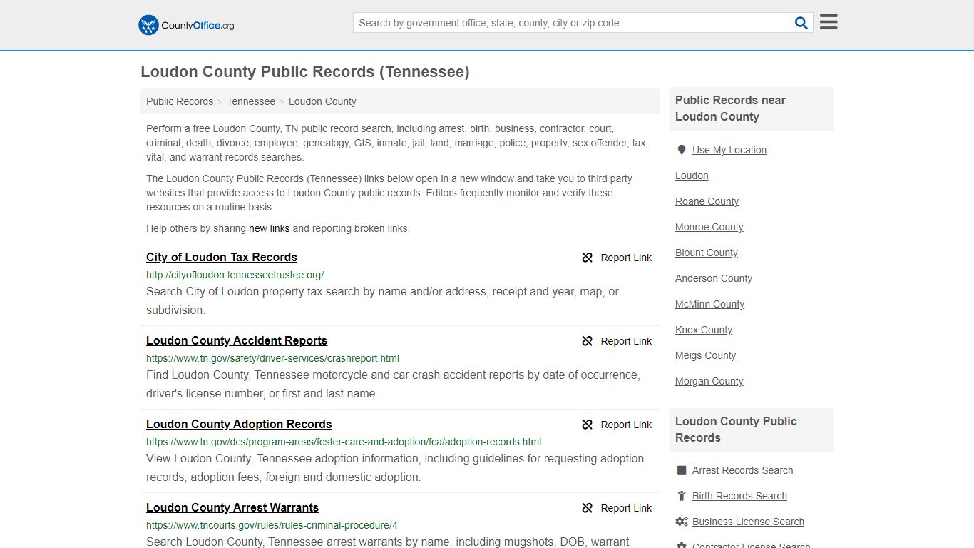The height and width of the screenshot is (548, 974).
Task: Click broken-link icon for Loudon County Accident Reports
Action: (588, 341)
